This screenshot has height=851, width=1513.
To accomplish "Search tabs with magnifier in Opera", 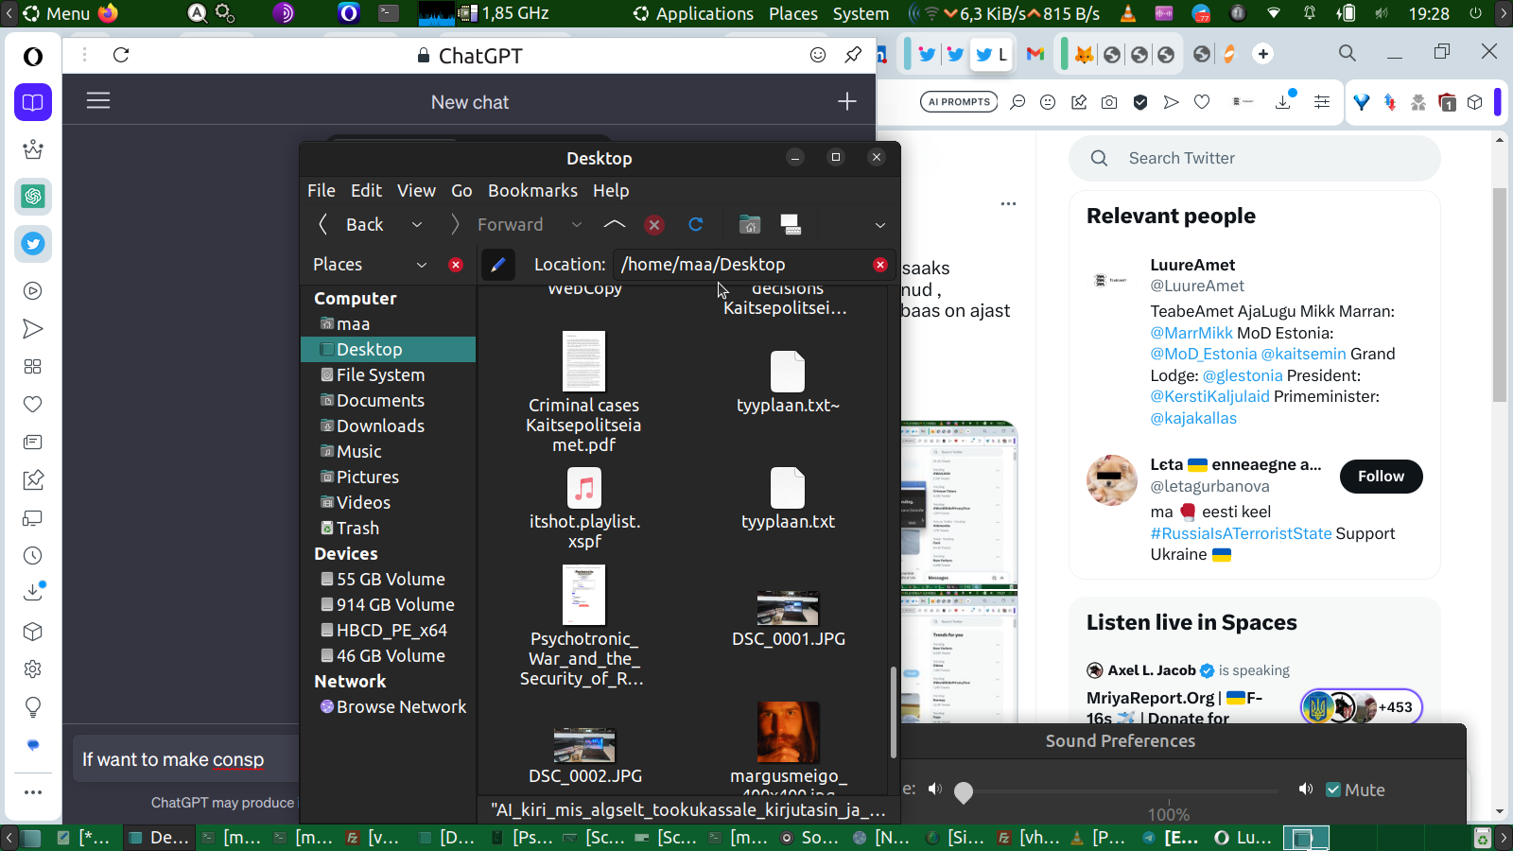I will tap(1348, 53).
